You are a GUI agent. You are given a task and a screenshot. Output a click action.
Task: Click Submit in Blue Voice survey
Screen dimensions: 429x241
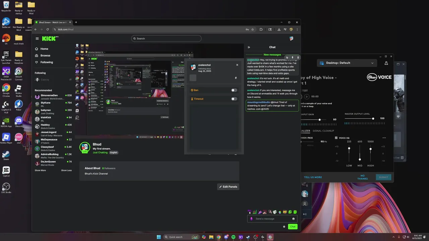tap(383, 177)
